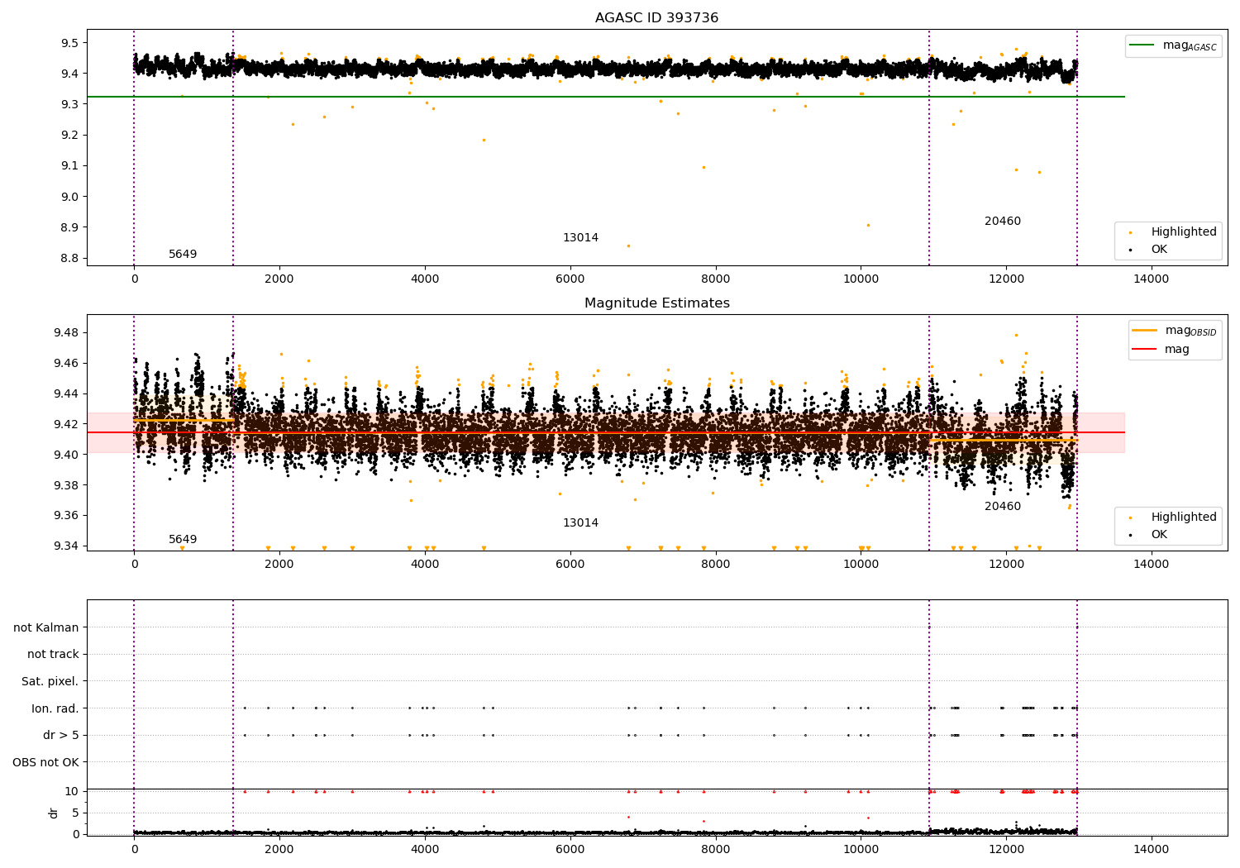Click the 9.34 tick on the middle plot
This screenshot has height=868, width=1240.
(x=66, y=546)
